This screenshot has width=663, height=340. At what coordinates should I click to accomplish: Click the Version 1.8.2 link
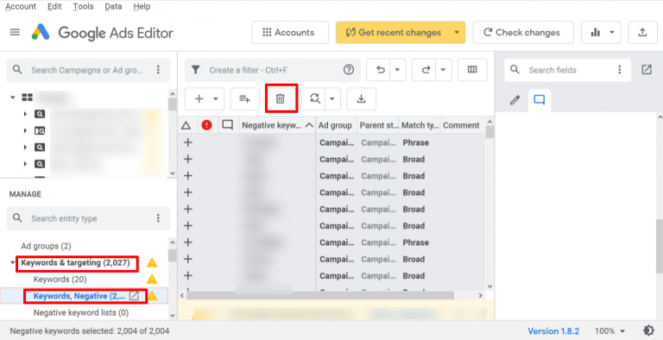click(x=553, y=331)
